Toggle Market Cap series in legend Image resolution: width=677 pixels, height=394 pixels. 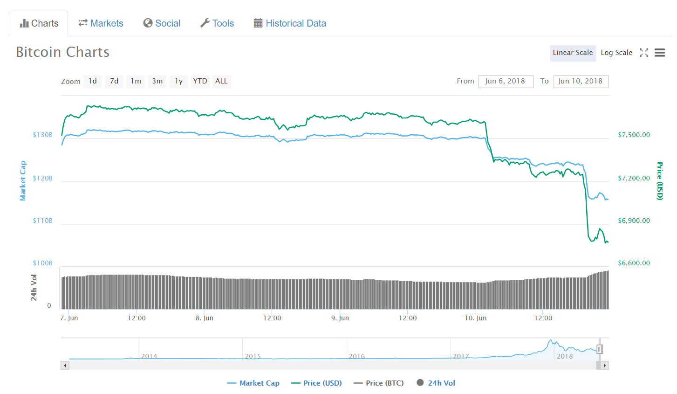pos(253,383)
